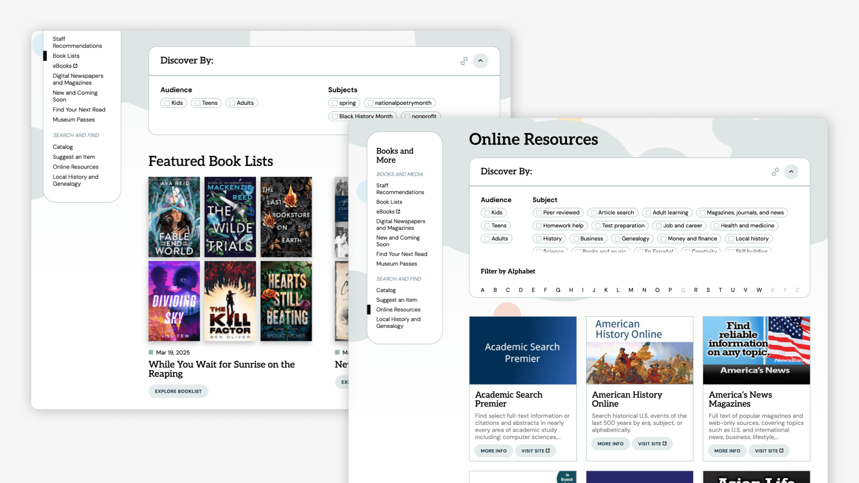Image resolution: width=859 pixels, height=483 pixels.
Task: Filter resources by letter M
Action: 631,290
